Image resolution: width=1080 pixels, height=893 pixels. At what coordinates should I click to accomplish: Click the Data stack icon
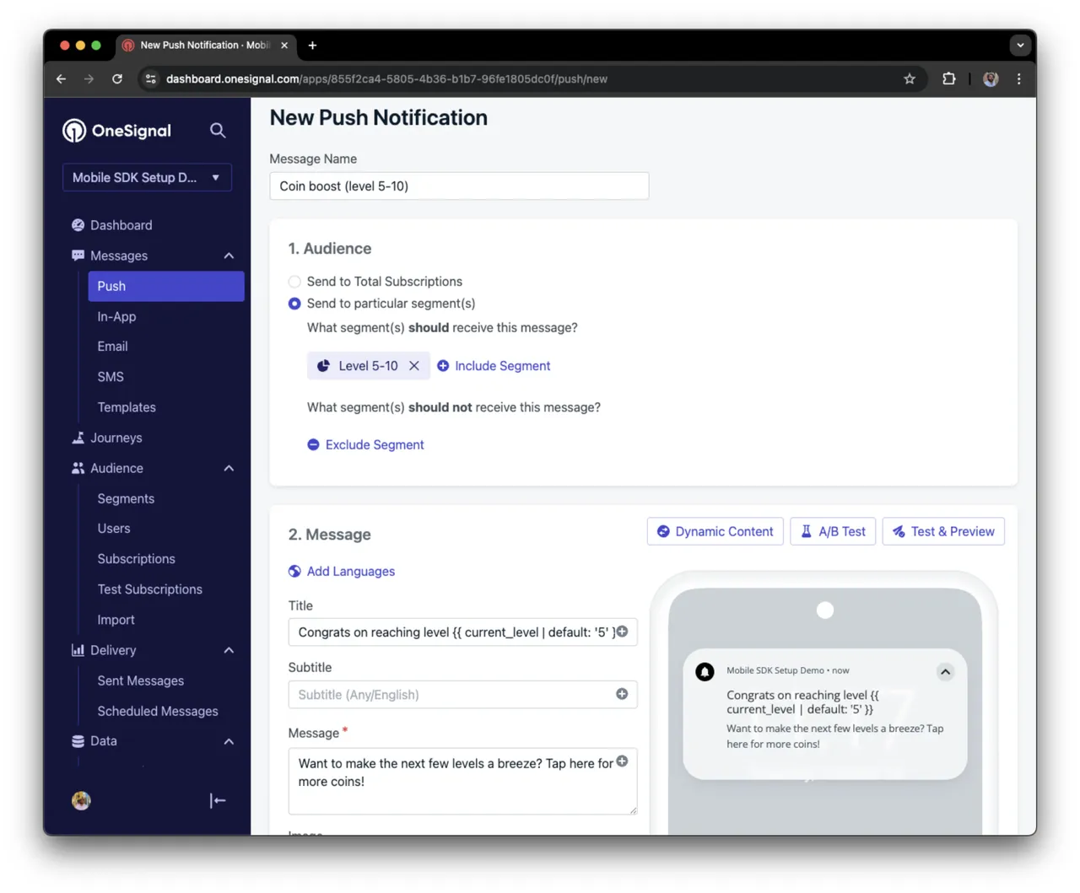[x=78, y=741]
